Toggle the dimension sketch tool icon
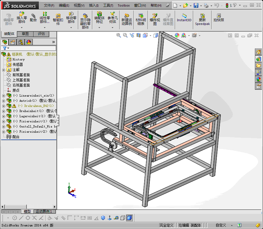Screen dimensions: 263x229 pyautogui.click(x=83, y=218)
